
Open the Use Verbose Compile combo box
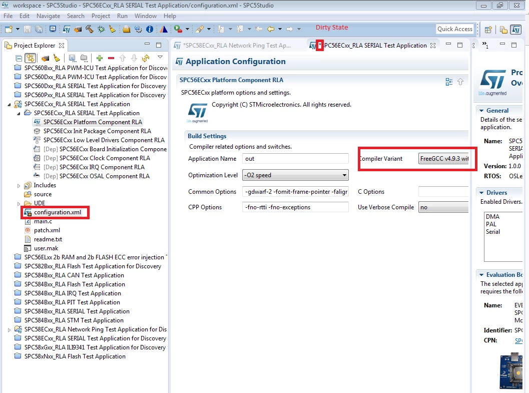443,207
